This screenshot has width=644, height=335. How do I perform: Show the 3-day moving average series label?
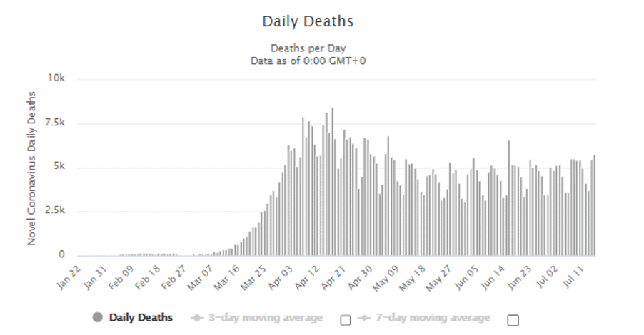pyautogui.click(x=266, y=318)
